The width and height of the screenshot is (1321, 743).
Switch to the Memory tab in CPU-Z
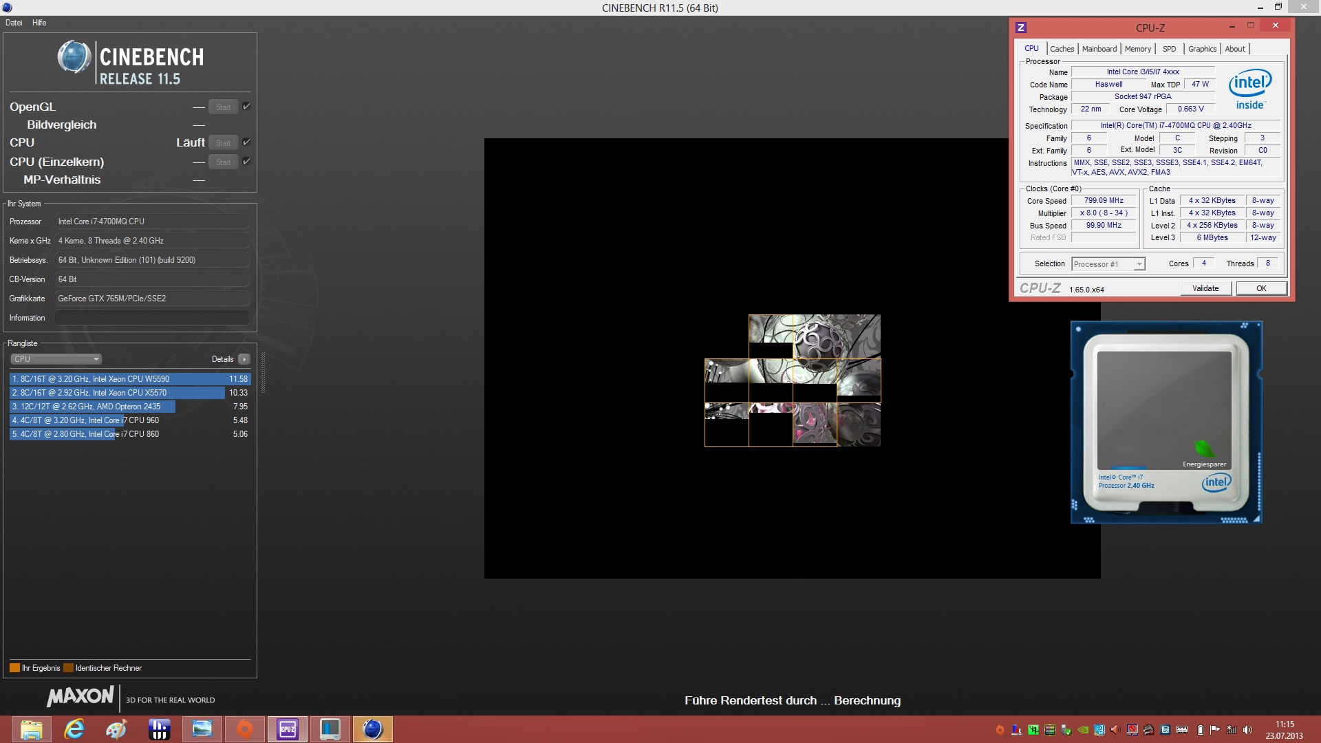pyautogui.click(x=1137, y=49)
